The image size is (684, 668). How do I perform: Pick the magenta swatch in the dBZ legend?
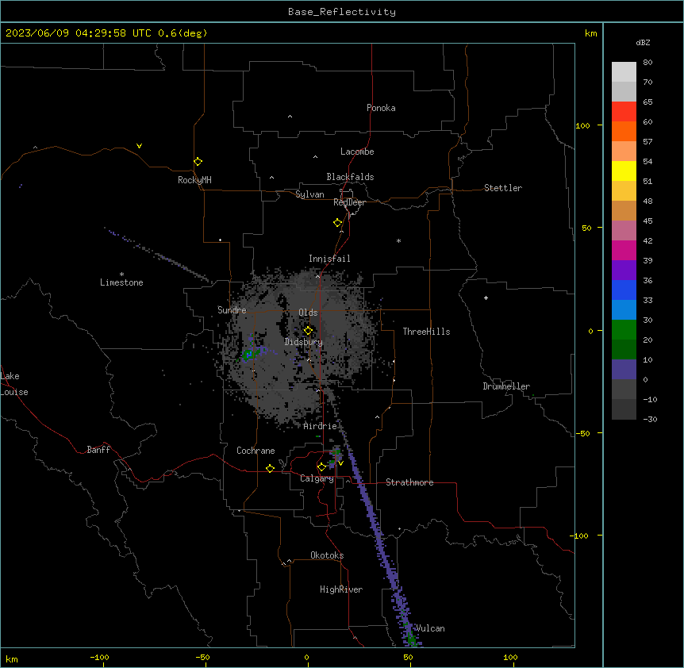pyautogui.click(x=624, y=250)
